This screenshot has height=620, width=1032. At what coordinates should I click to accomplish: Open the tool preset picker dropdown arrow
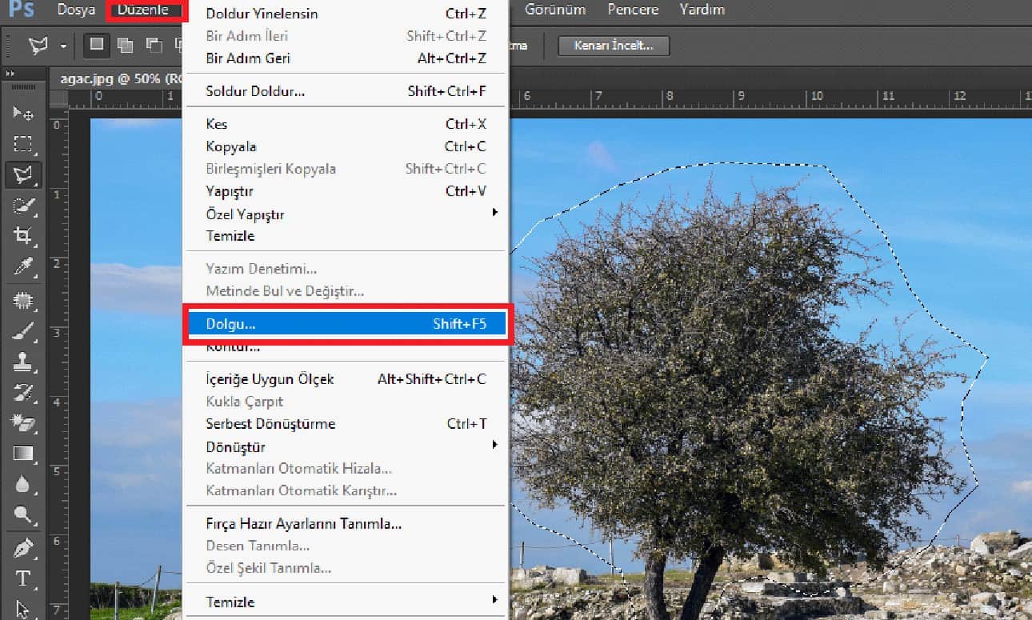(x=63, y=46)
